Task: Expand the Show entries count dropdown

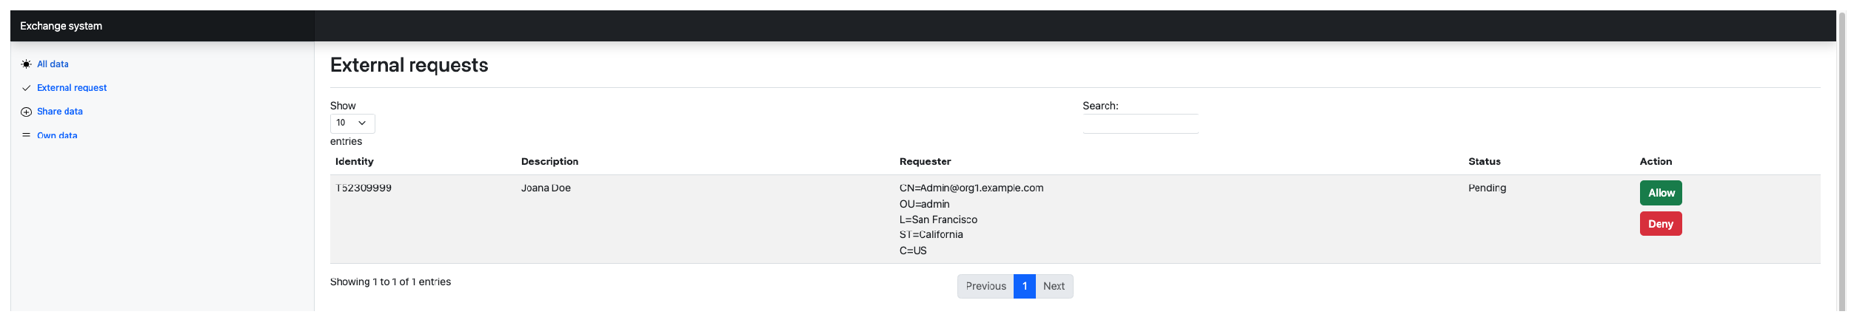Action: [352, 123]
